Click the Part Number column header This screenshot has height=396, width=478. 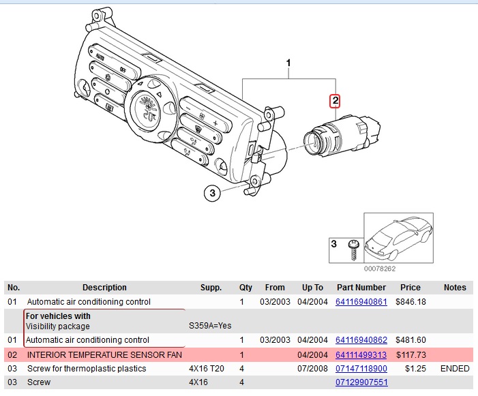(361, 288)
